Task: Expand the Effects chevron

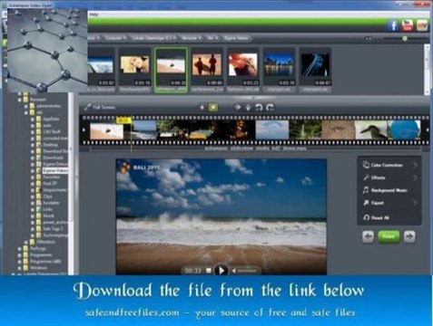Action: point(415,177)
